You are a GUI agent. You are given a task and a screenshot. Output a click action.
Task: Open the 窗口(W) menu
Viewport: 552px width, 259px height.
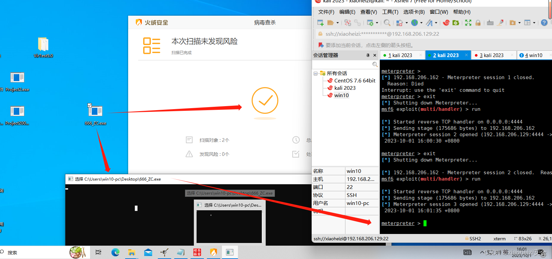439,12
